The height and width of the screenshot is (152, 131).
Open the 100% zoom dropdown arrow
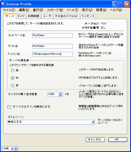(x=12, y=149)
